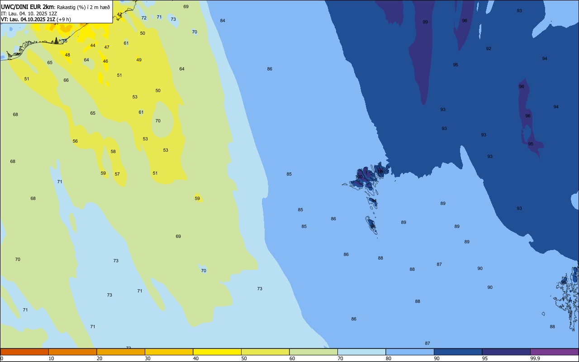Screen dimensions: 579x362
Task: Select the map value 44
Action: point(93,46)
